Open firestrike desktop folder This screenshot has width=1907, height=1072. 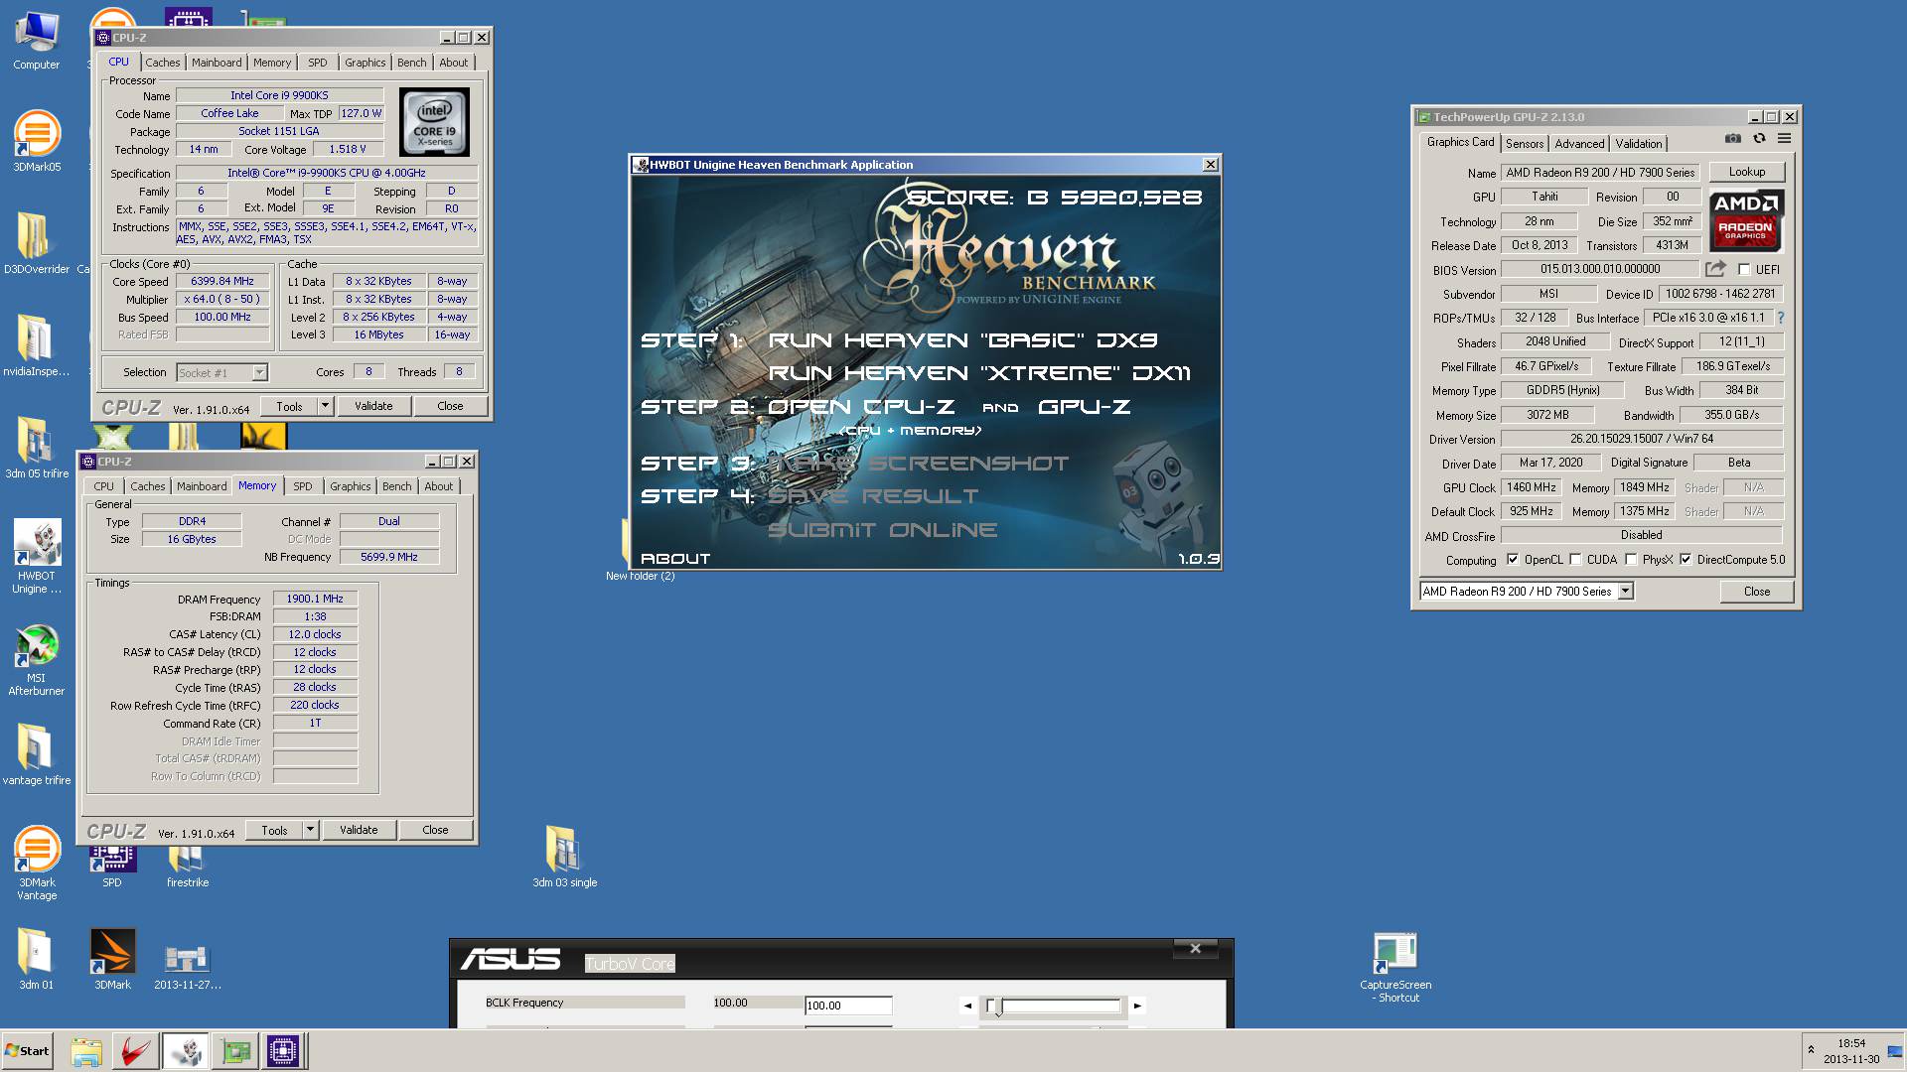pyautogui.click(x=187, y=867)
